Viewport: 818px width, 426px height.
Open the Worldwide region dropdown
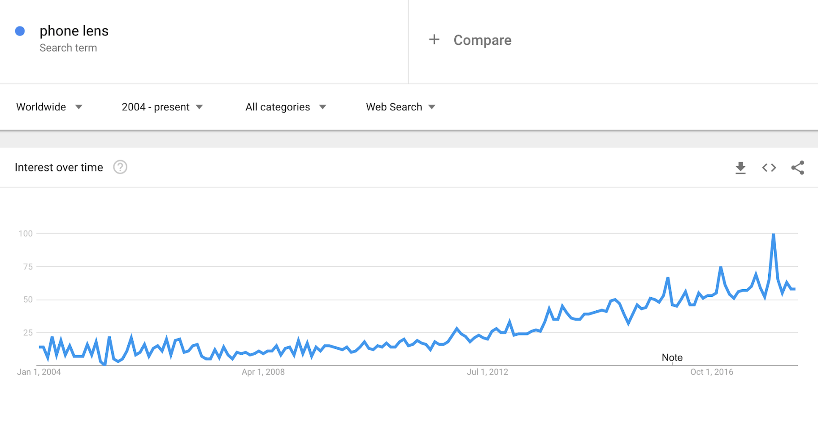tap(49, 107)
